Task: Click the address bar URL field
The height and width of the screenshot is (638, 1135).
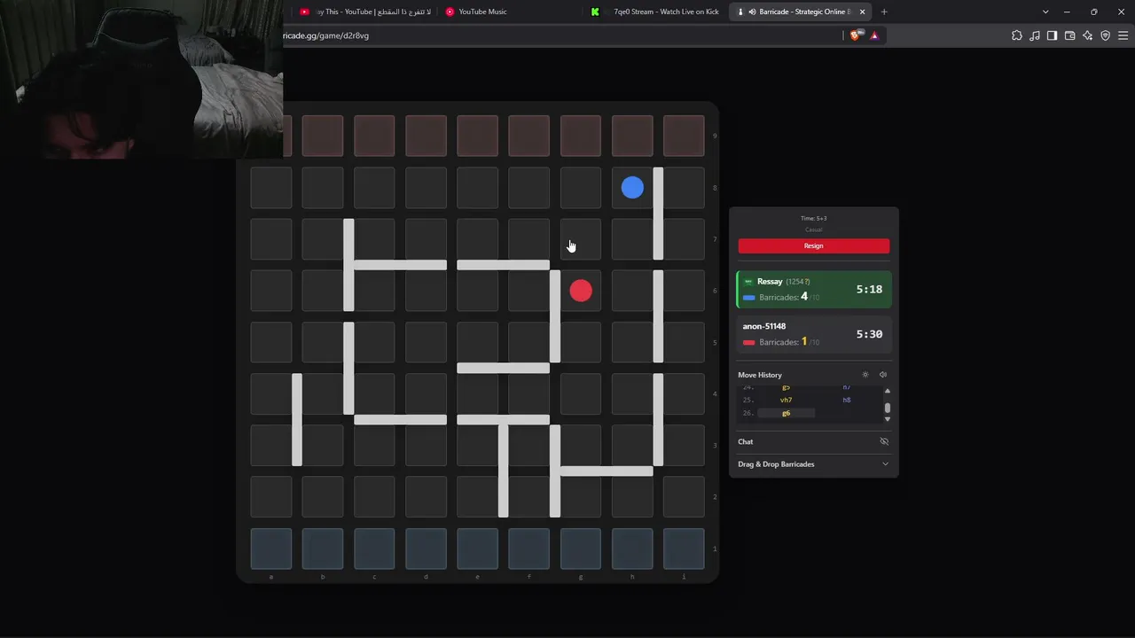Action: pyautogui.click(x=559, y=35)
